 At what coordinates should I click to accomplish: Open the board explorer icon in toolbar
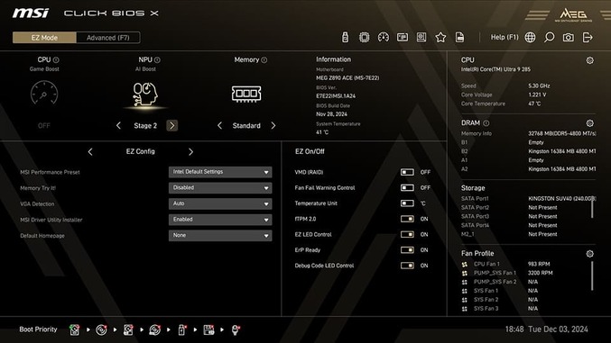tap(421, 37)
